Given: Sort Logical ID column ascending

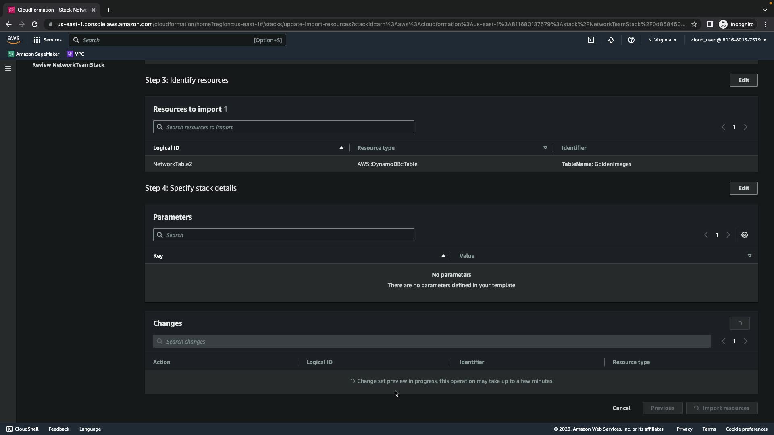Looking at the screenshot, I should (341, 148).
